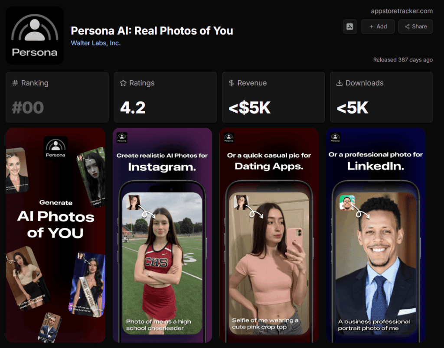Click the Persona logo in the LinkedIn screenshot
Image resolution: width=444 pixels, height=348 pixels.
click(x=335, y=137)
